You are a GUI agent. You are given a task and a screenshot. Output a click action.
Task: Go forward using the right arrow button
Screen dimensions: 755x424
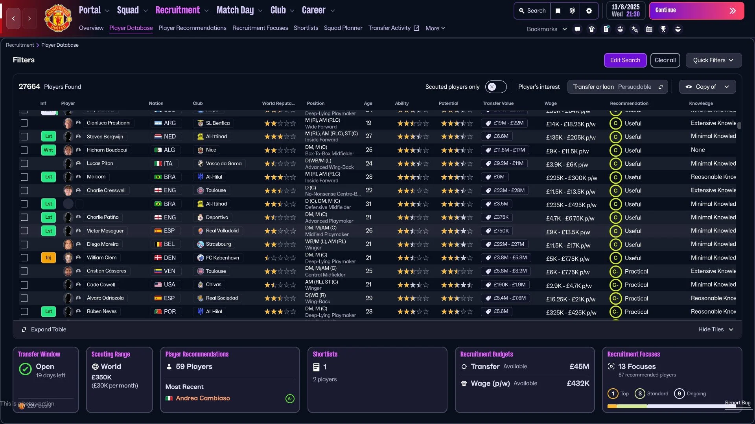(29, 18)
